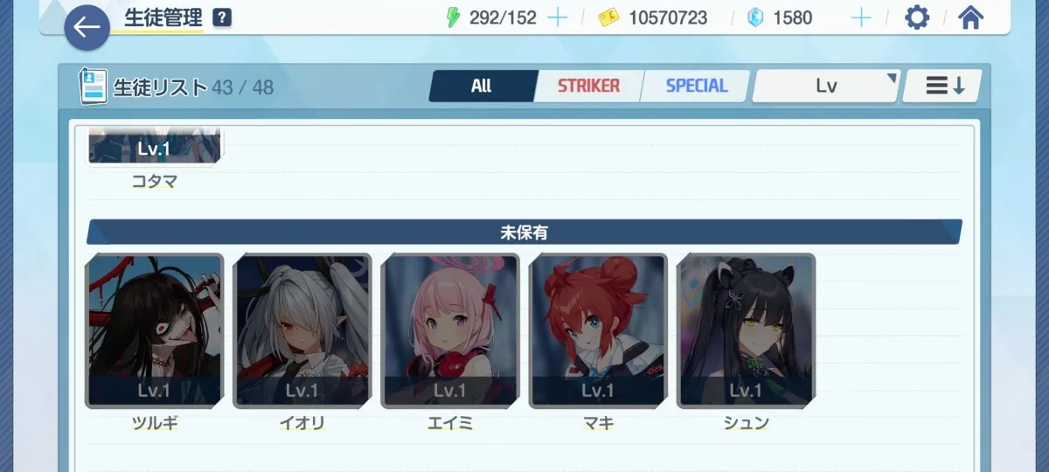The height and width of the screenshot is (472, 1049).
Task: Open the Lv sort dropdown
Action: tap(826, 86)
